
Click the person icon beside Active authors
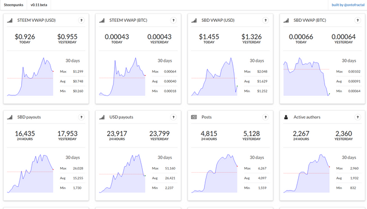tap(286, 117)
